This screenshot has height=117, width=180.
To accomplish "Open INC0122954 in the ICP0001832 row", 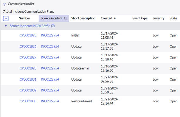I will click(x=50, y=90).
